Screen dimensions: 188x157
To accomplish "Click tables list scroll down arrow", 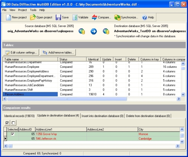I will (183, 94).
